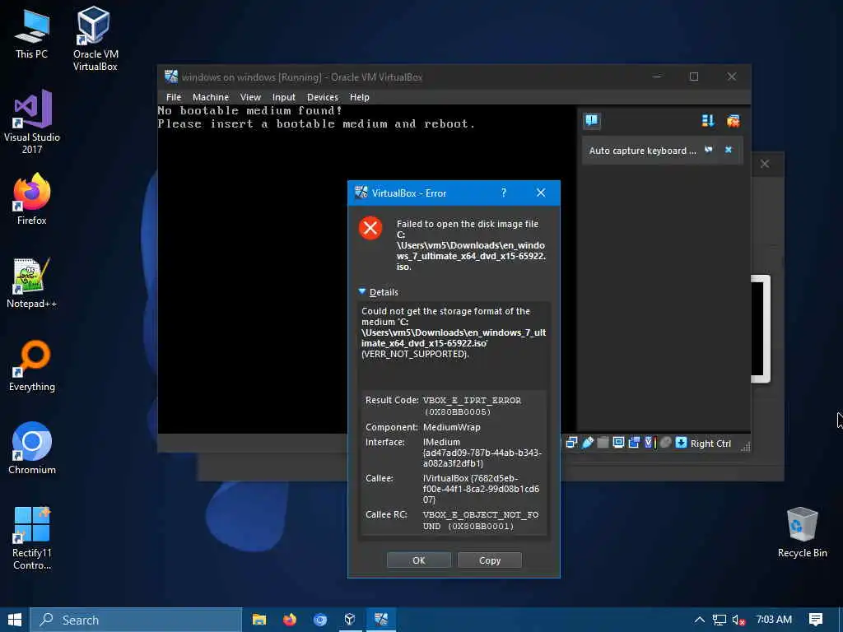
Task: Click OK in the error dialog
Action: point(419,560)
